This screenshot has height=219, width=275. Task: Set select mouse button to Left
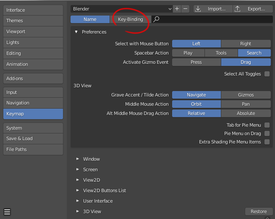pyautogui.click(x=196, y=44)
